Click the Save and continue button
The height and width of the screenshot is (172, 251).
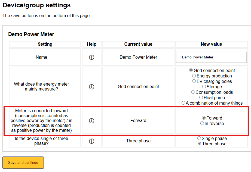pos(23,162)
